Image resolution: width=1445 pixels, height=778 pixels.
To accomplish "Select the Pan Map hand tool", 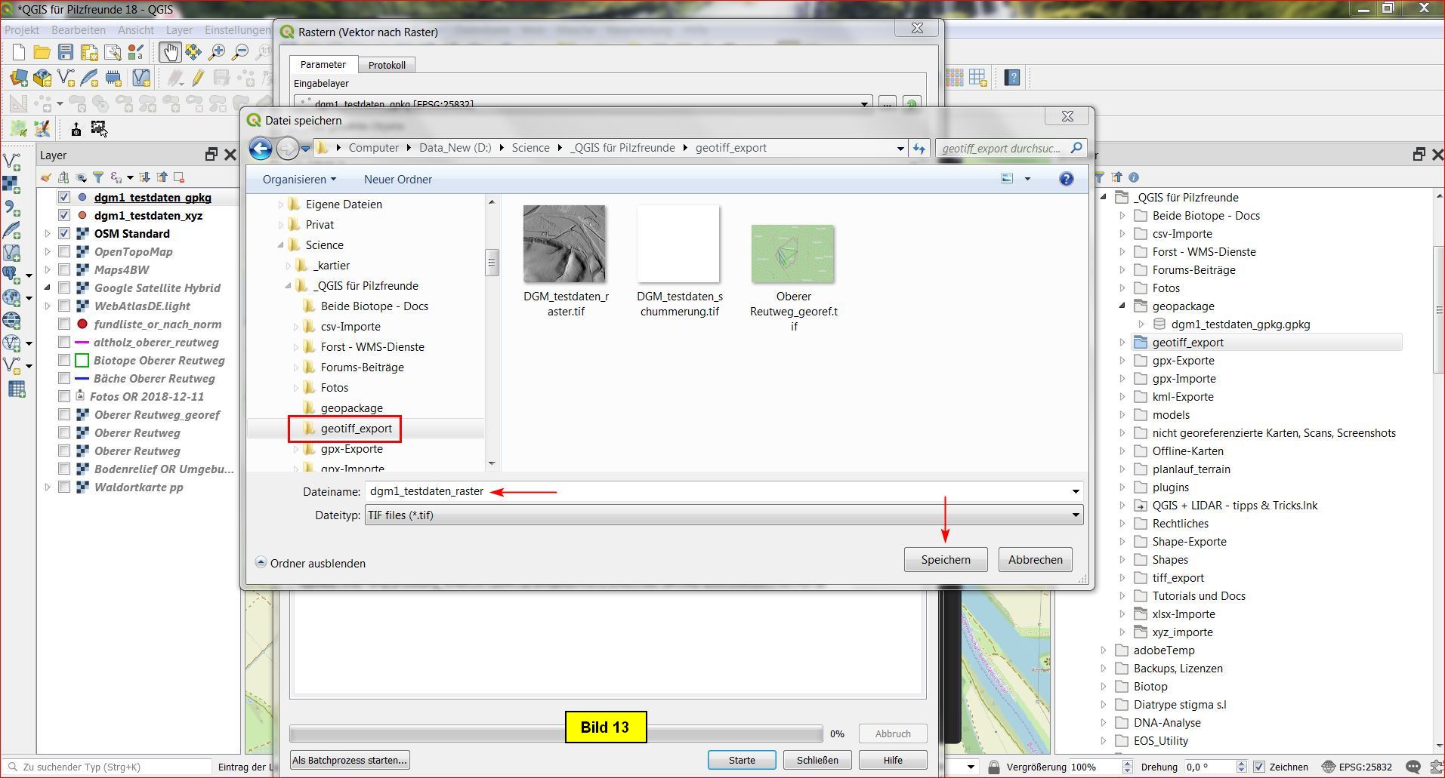I will click(168, 52).
